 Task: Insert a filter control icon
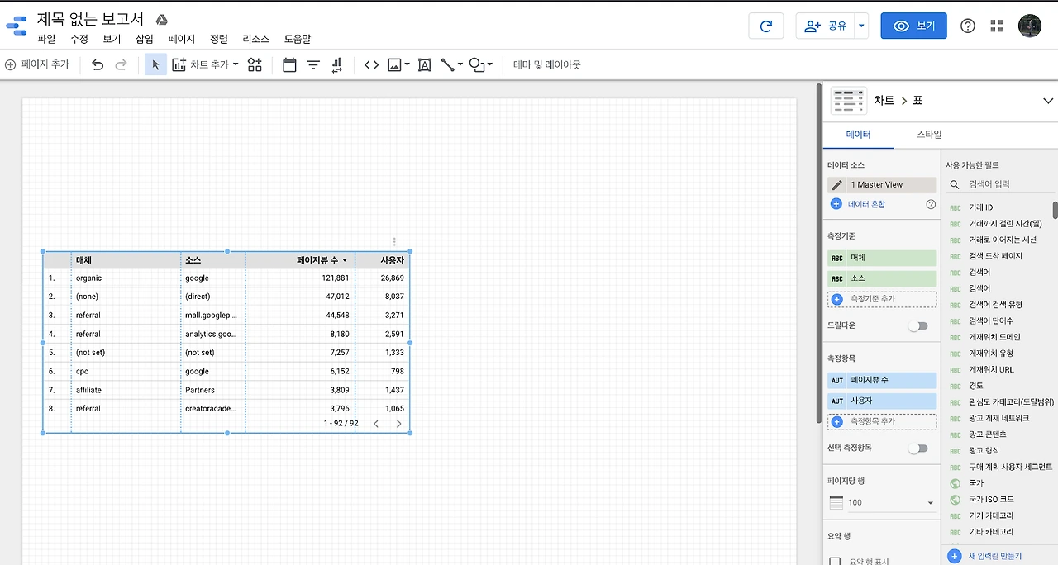tap(313, 64)
